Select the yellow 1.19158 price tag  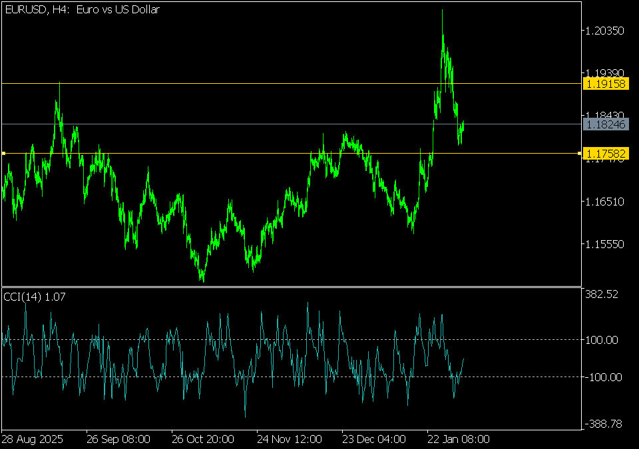tap(605, 83)
